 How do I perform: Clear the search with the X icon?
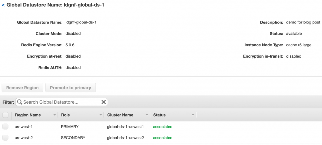pos(103,102)
